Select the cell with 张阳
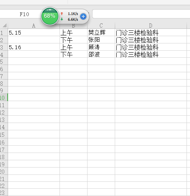This screenshot has height=196, width=190. 101,40
